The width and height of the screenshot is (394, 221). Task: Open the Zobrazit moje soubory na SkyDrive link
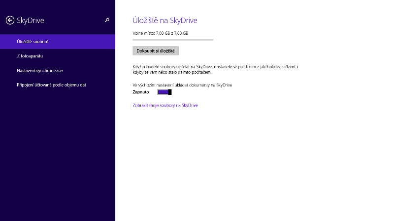(x=165, y=105)
